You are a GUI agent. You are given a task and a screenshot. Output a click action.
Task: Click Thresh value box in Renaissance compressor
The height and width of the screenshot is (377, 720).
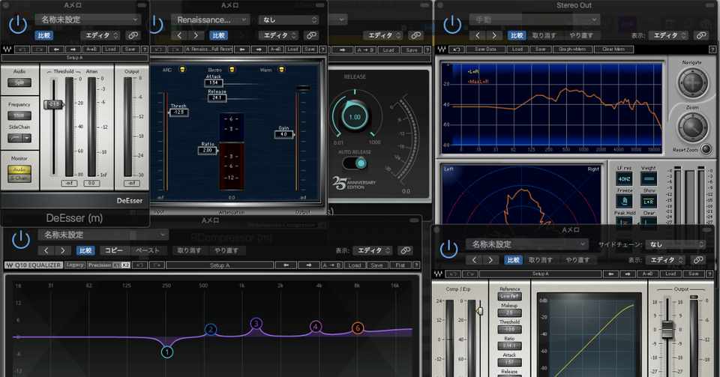[x=178, y=112]
